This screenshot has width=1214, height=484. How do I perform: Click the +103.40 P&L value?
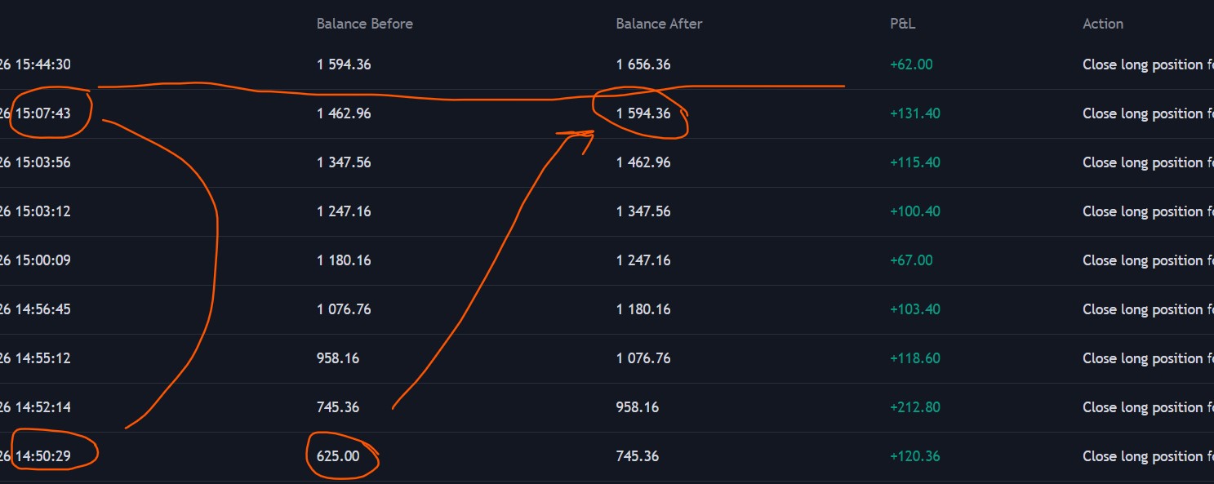pyautogui.click(x=914, y=309)
